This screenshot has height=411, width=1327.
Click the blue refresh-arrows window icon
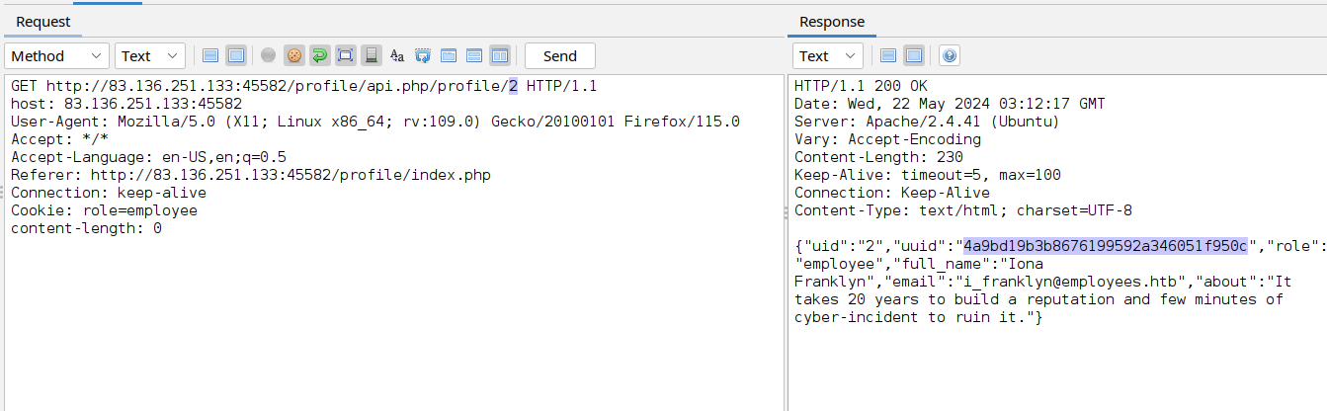point(423,56)
